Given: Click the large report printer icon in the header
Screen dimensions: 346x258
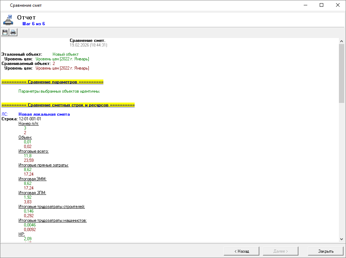Looking at the screenshot, I should (9, 20).
